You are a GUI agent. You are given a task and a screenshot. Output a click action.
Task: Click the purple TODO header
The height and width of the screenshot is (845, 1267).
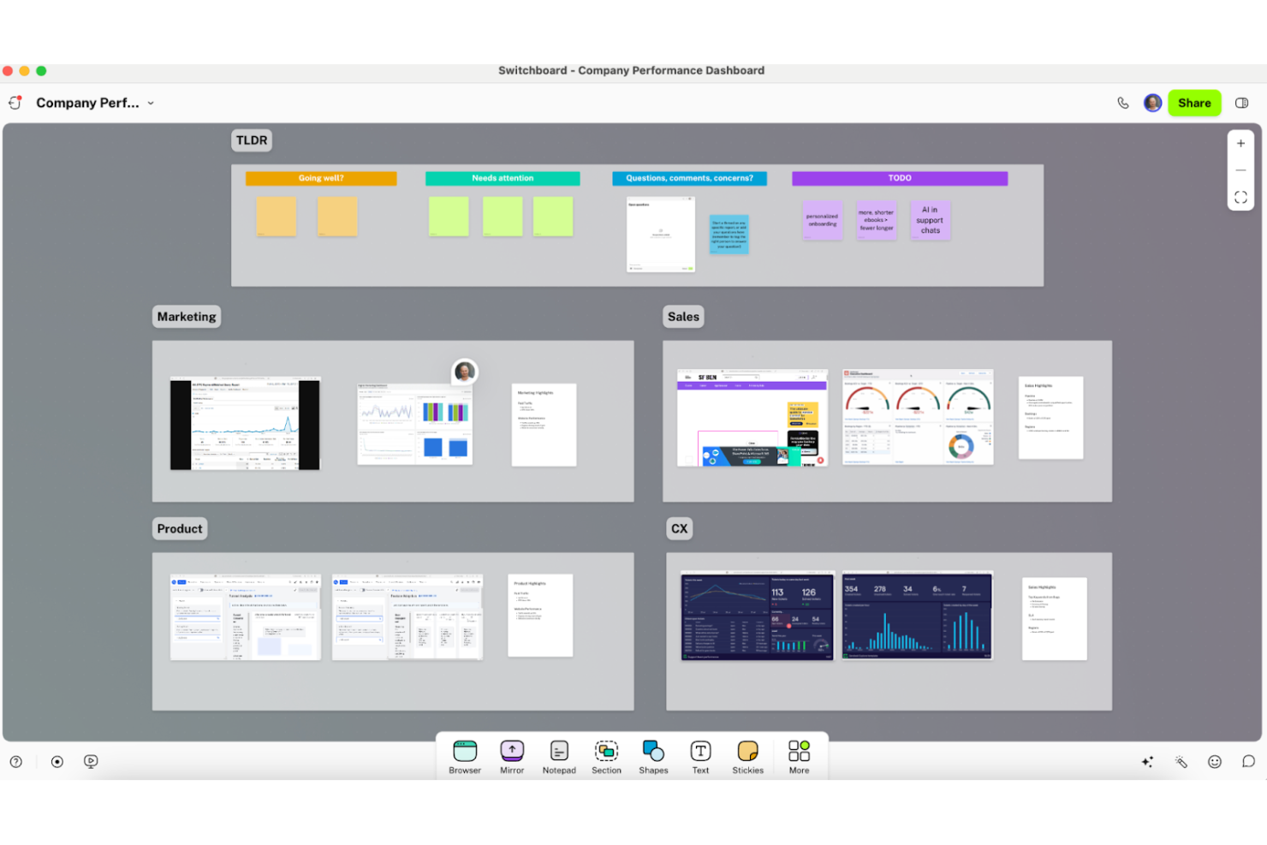(x=900, y=178)
